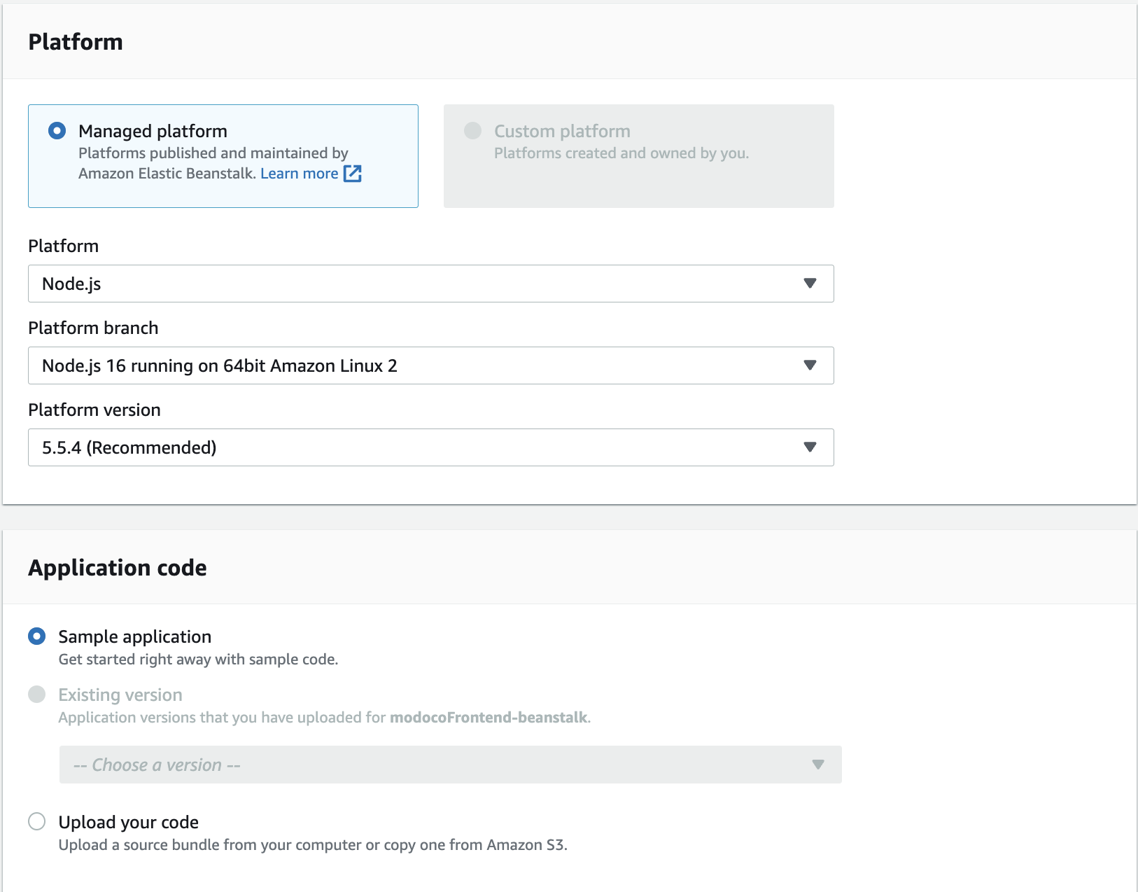Choose the Sample application radio button
Screen dimensions: 1138x892
pos(37,636)
